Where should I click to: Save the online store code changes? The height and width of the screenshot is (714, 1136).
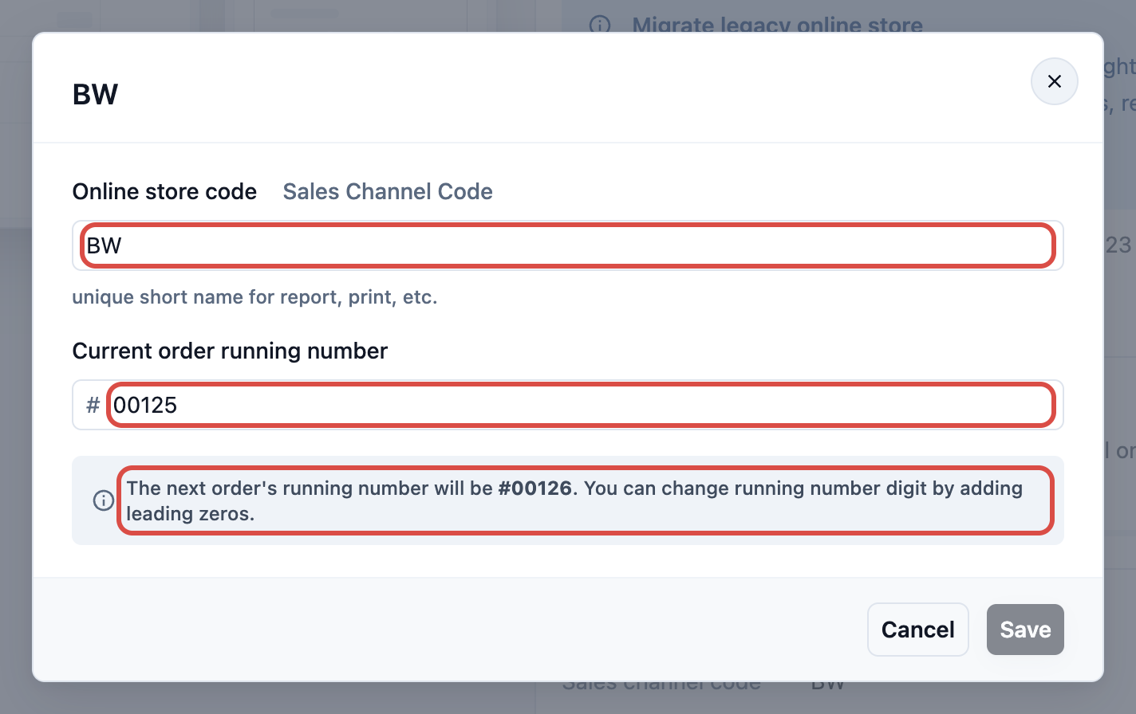tap(1025, 630)
